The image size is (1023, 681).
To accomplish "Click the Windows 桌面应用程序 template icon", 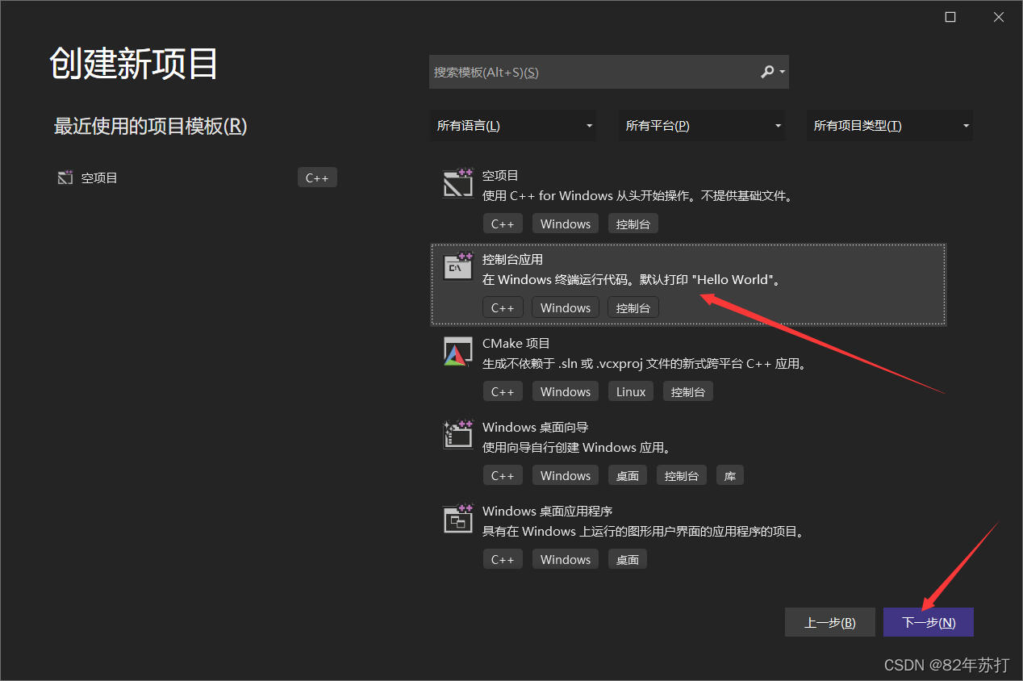I will pyautogui.click(x=457, y=519).
